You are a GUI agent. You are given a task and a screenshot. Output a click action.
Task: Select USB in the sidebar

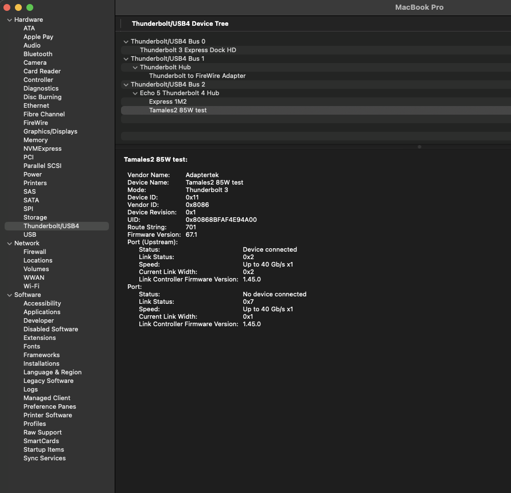point(30,234)
